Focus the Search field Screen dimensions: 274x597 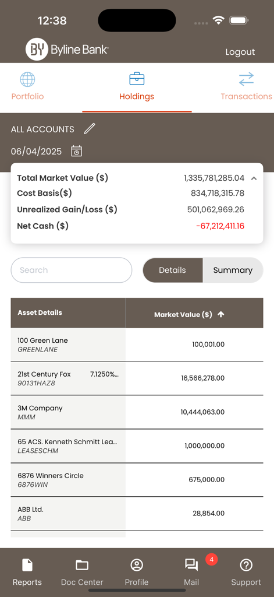(72, 270)
